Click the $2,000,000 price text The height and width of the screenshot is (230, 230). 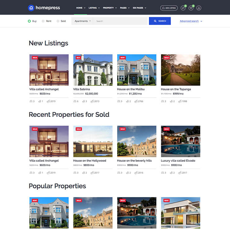click(91, 94)
